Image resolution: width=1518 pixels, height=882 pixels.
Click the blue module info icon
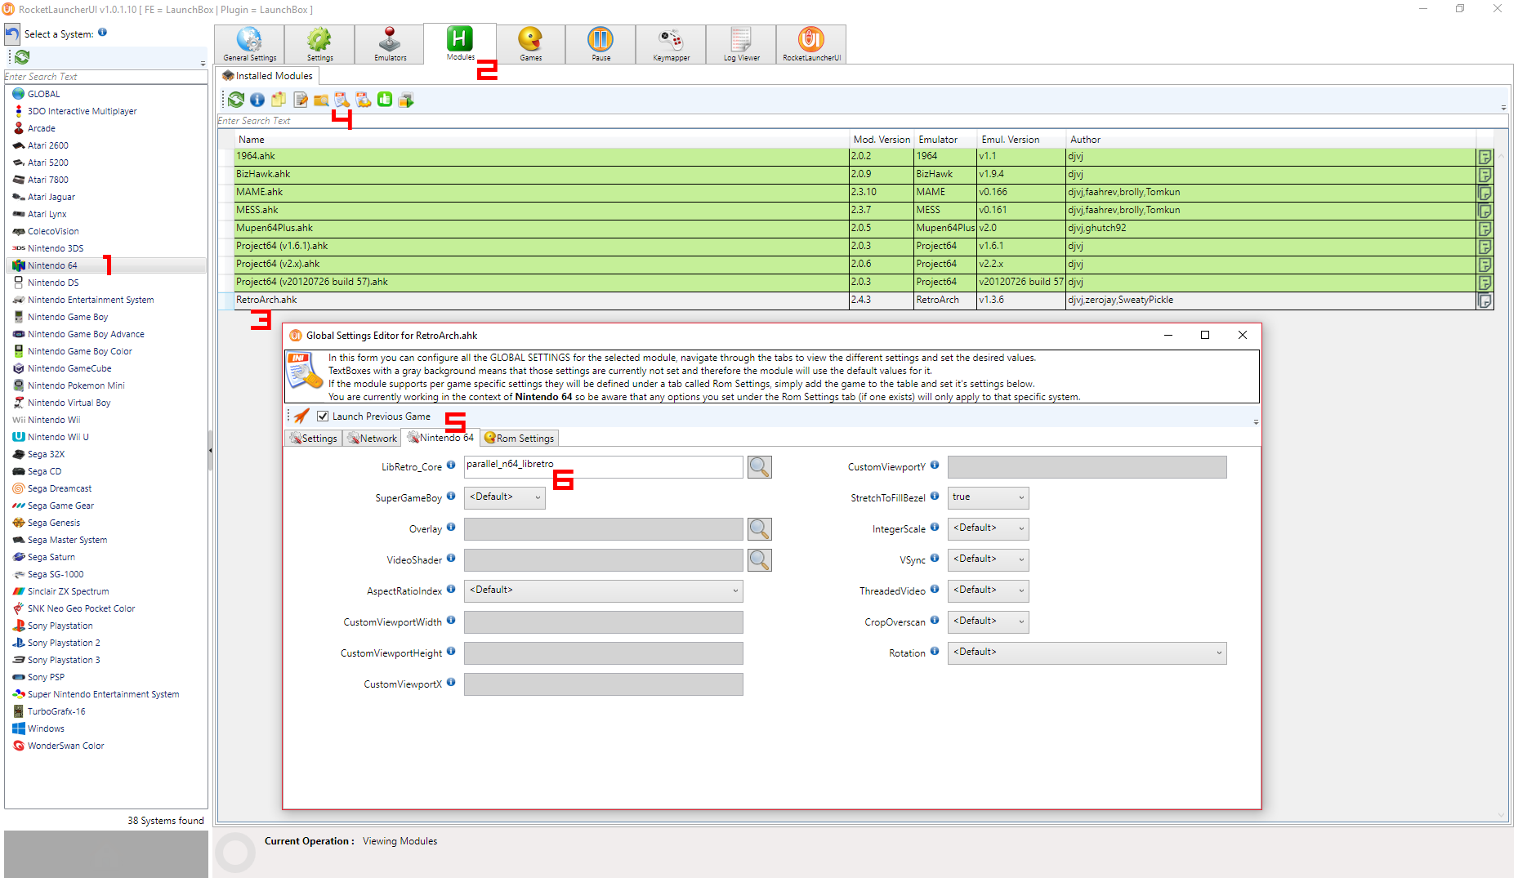point(257,100)
